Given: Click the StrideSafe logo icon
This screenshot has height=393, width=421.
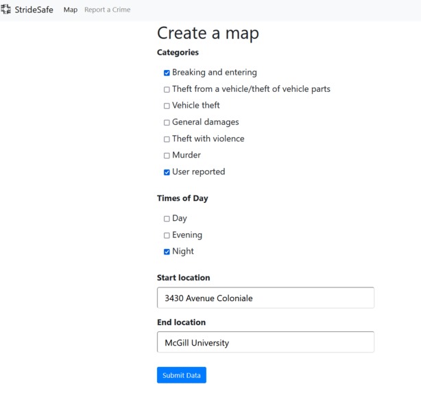Looking at the screenshot, I should coord(5,10).
